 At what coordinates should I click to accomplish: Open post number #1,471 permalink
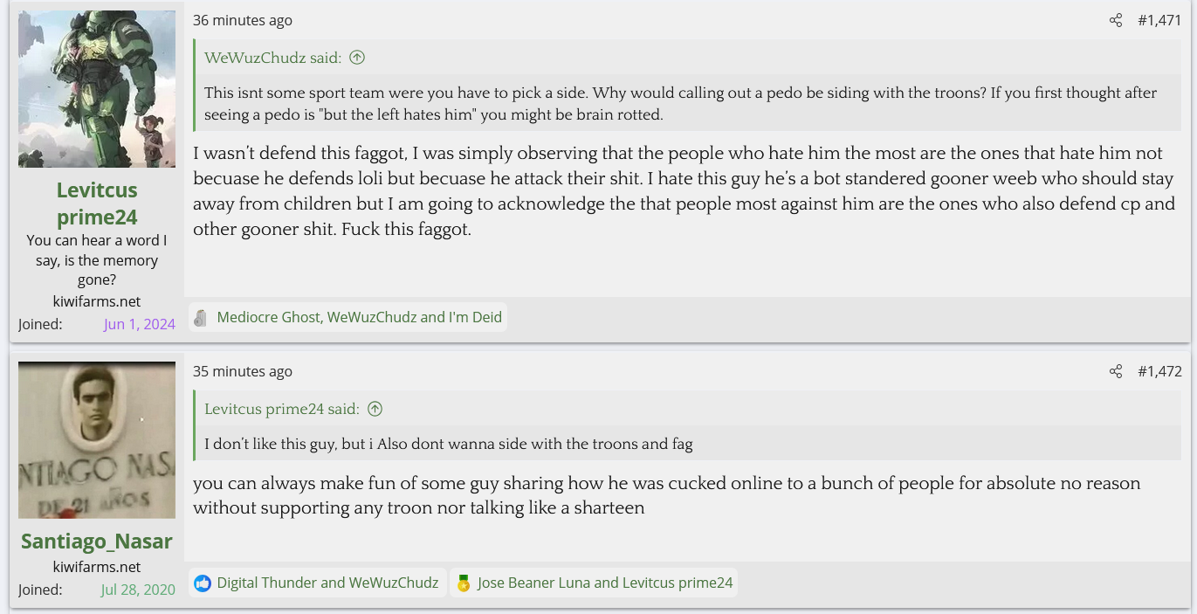(x=1159, y=20)
